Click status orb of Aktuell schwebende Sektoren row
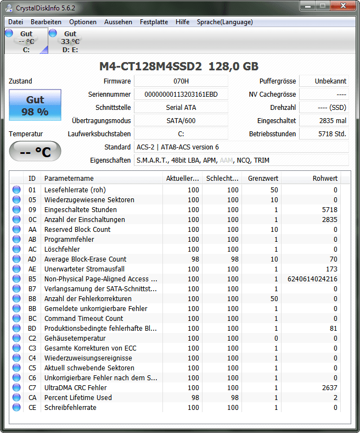The width and height of the screenshot is (360, 433). pos(16,368)
